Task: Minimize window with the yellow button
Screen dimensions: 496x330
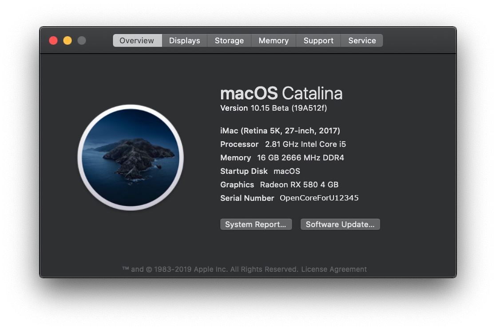Action: [67, 41]
